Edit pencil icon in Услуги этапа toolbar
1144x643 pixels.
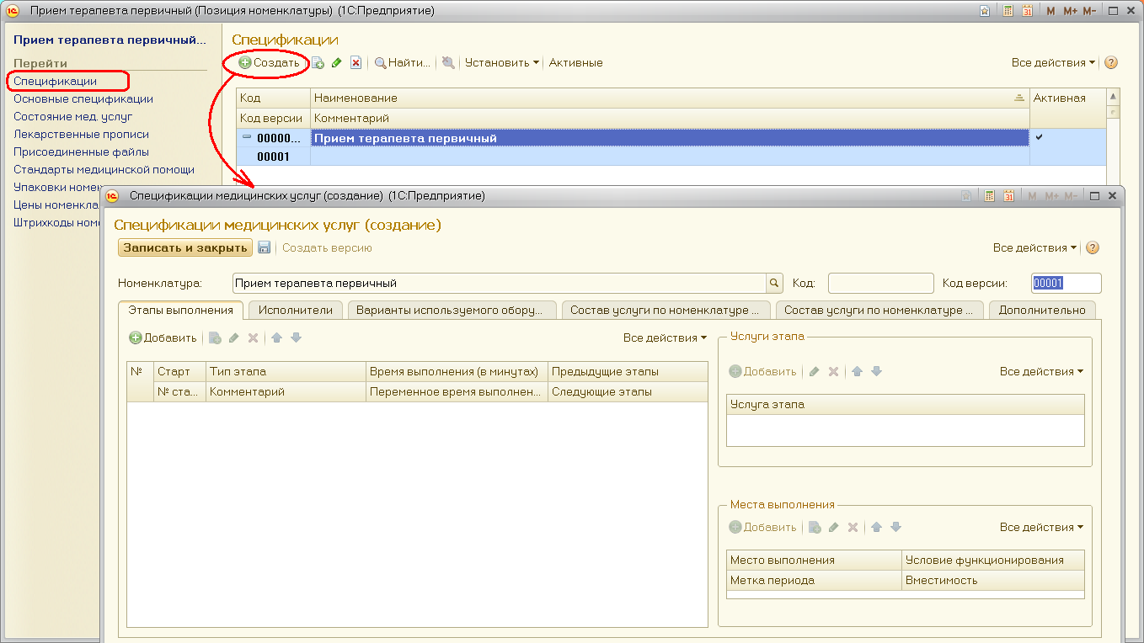(x=815, y=371)
